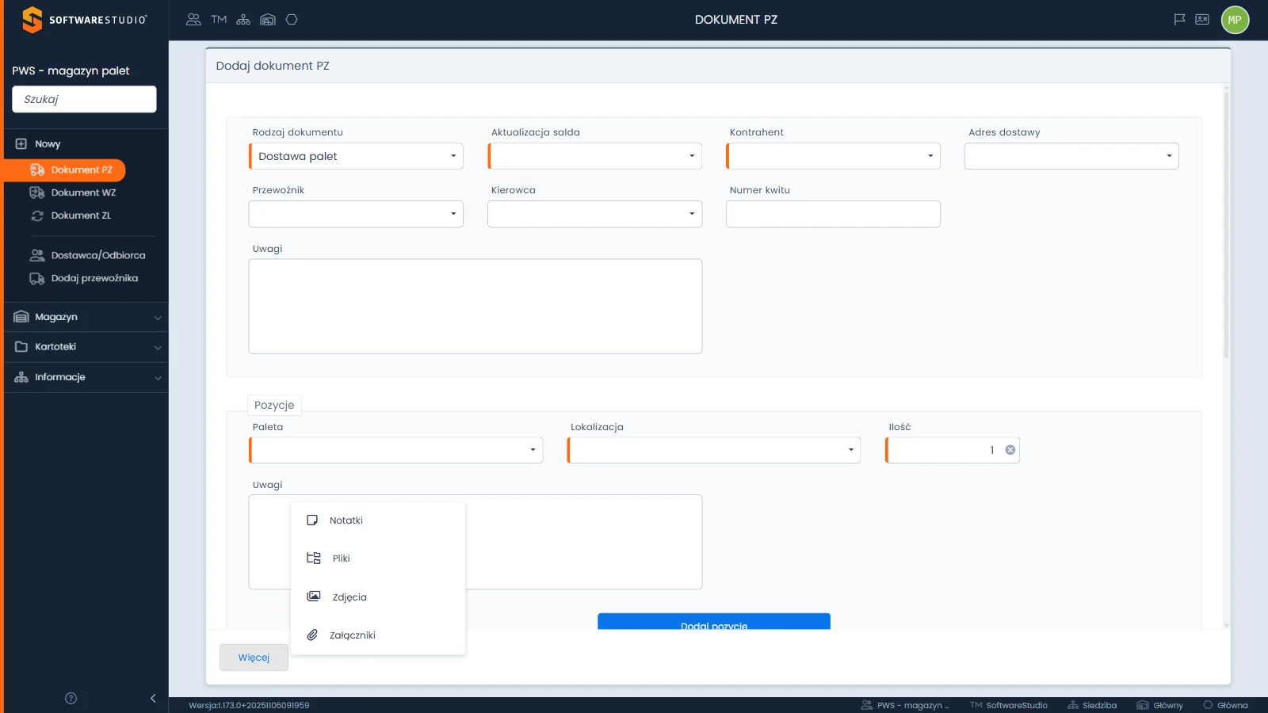The image size is (1268, 713).
Task: Open the Aktualizacja salda dropdown
Action: pyautogui.click(x=594, y=156)
